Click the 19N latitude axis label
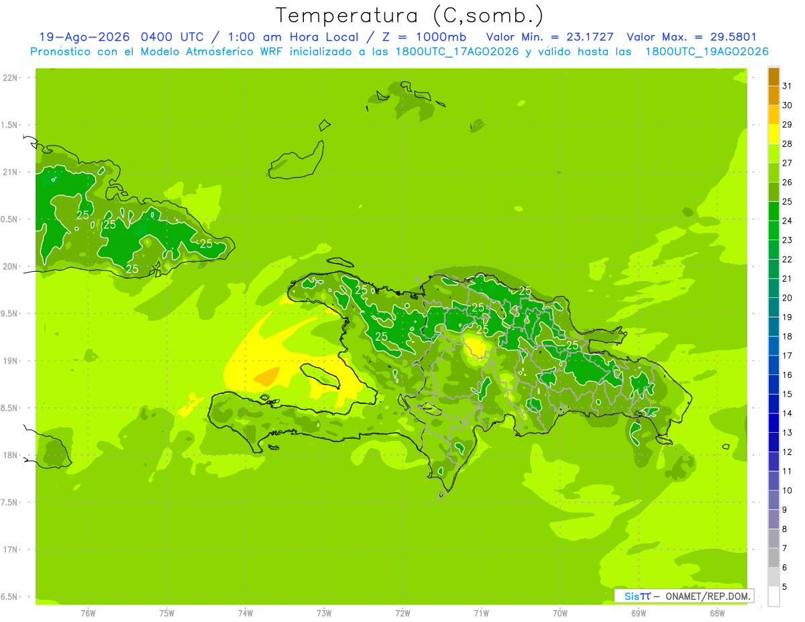The image size is (805, 622). (x=9, y=361)
